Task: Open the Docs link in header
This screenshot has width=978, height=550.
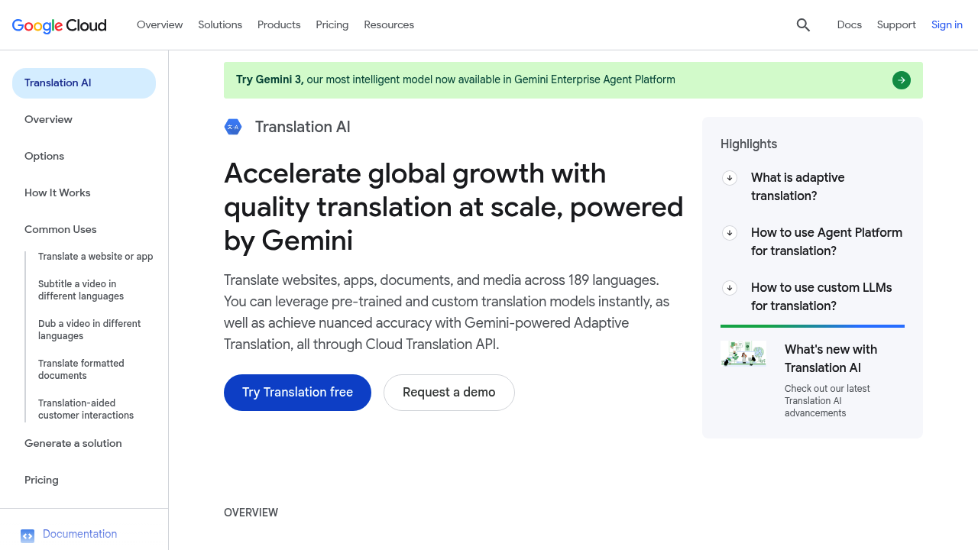Action: tap(850, 25)
